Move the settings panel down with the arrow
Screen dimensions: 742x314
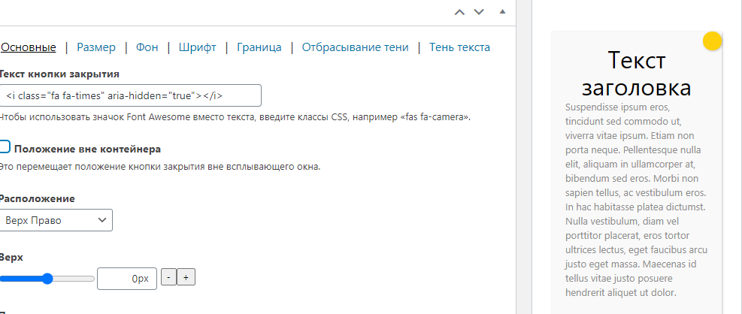click(479, 12)
